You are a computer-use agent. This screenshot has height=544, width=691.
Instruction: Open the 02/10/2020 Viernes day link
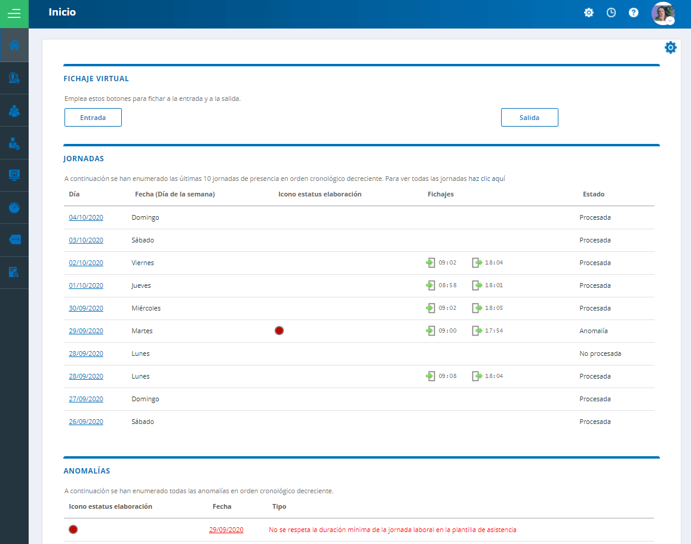[86, 263]
